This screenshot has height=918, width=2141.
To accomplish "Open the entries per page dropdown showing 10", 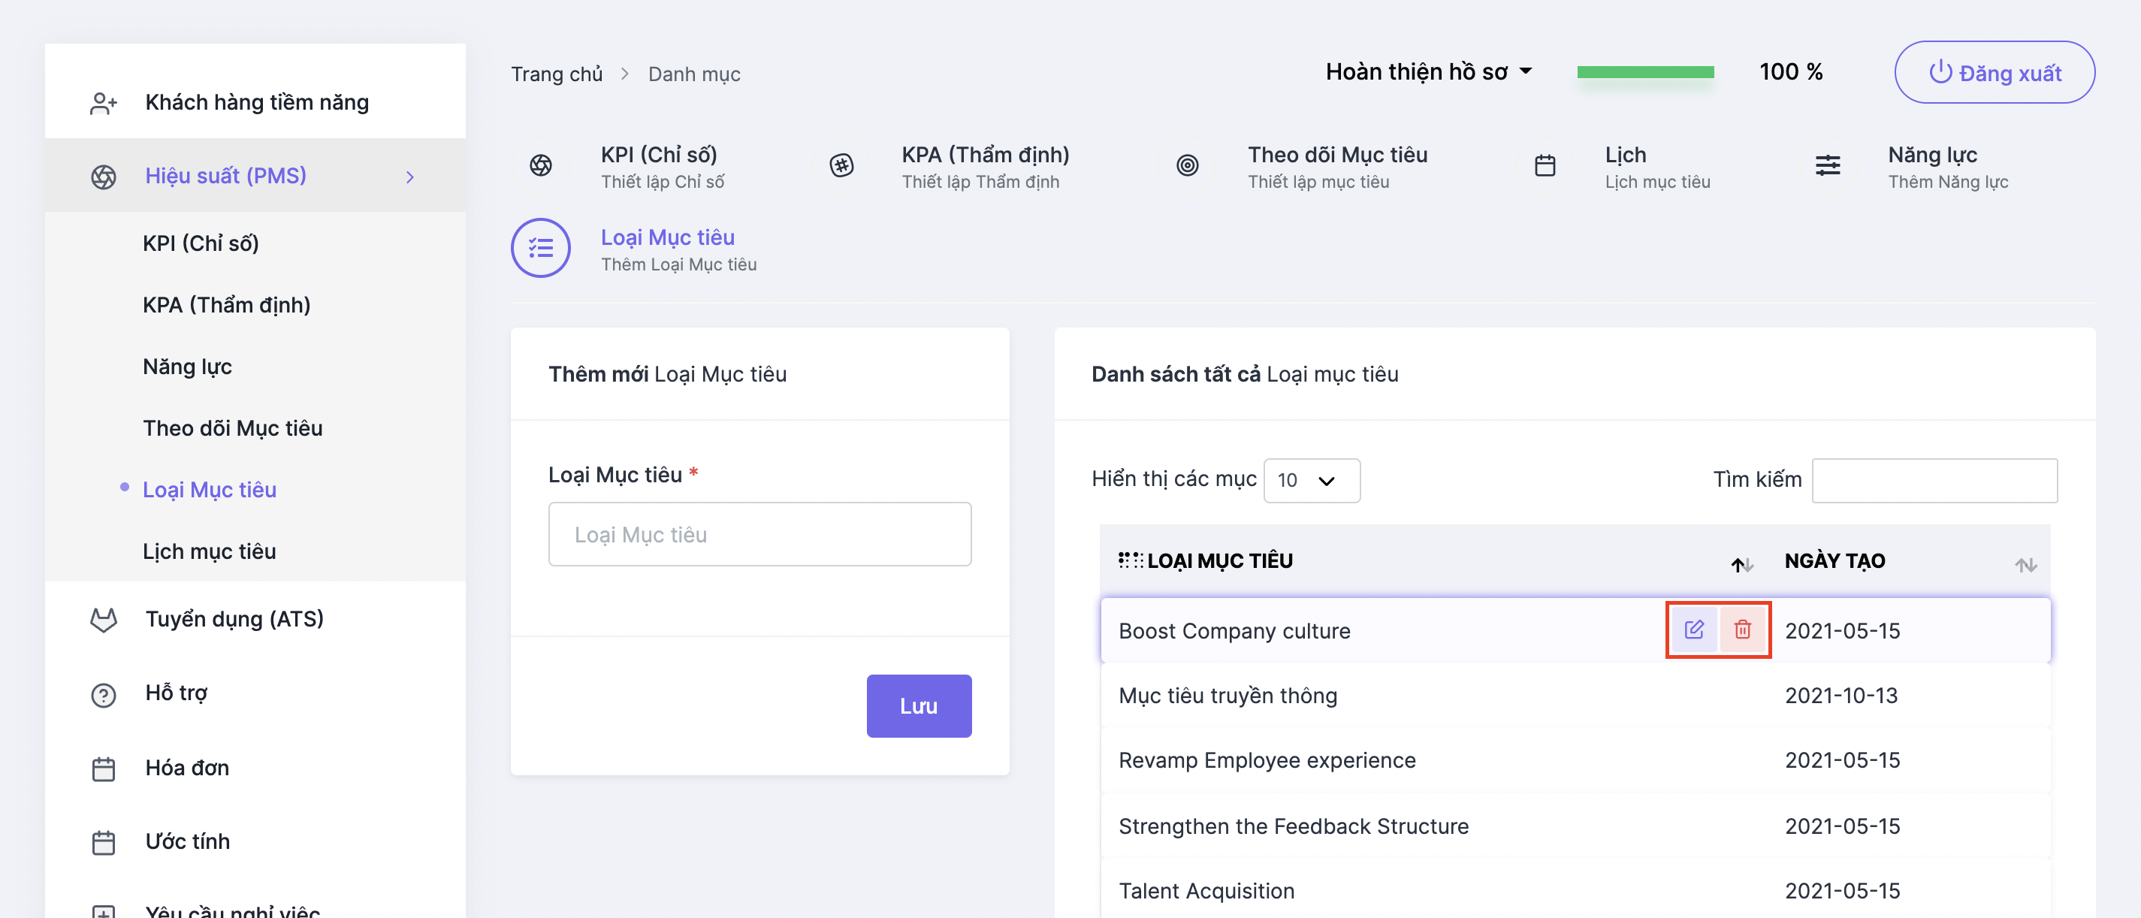I will 1312,480.
